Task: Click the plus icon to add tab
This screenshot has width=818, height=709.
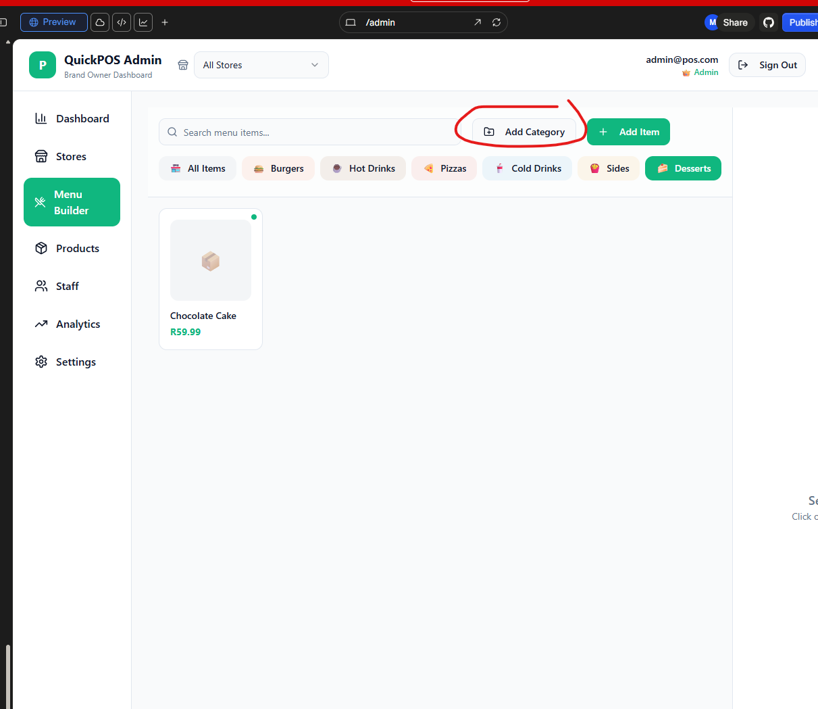Action: click(165, 22)
